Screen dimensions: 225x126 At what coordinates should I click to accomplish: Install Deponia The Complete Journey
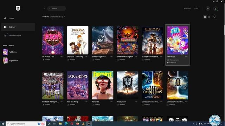(x=71, y=60)
